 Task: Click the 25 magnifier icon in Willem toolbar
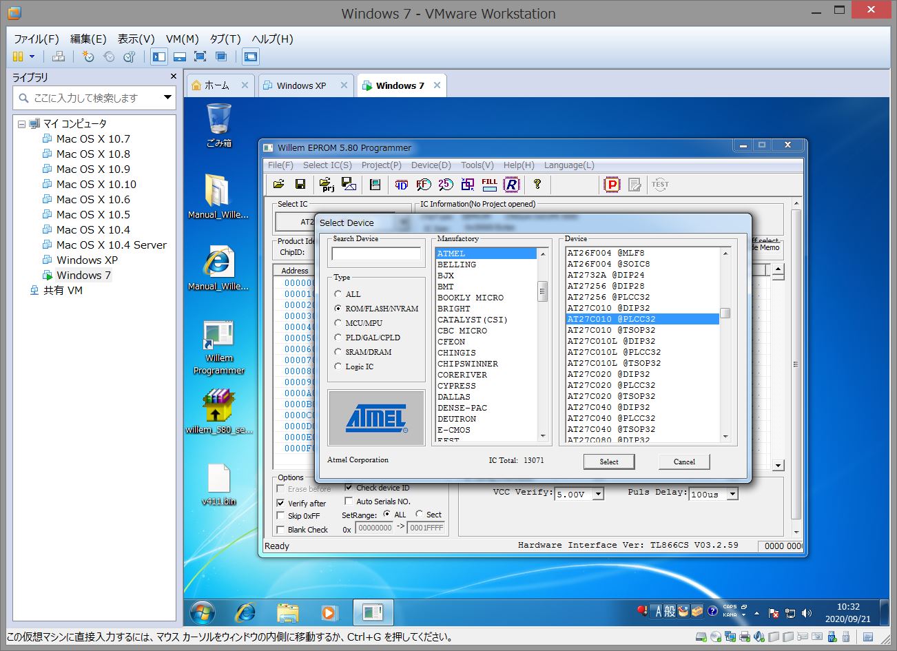point(446,184)
